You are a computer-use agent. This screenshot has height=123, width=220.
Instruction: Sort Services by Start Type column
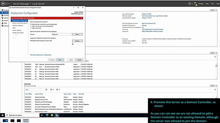coord(81,94)
